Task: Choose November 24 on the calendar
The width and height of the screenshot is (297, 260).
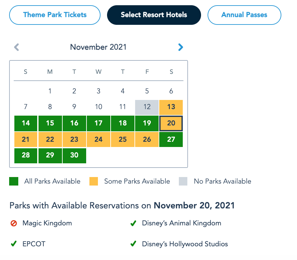Action: click(99, 139)
